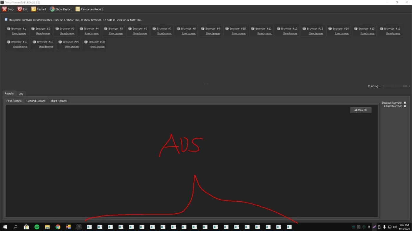Click the 'Browser #16' label text
Image resolution: width=412 pixels, height=231 pixels.
tap(392, 29)
